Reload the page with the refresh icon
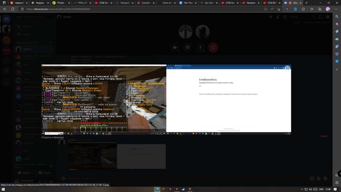 pos(13,9)
